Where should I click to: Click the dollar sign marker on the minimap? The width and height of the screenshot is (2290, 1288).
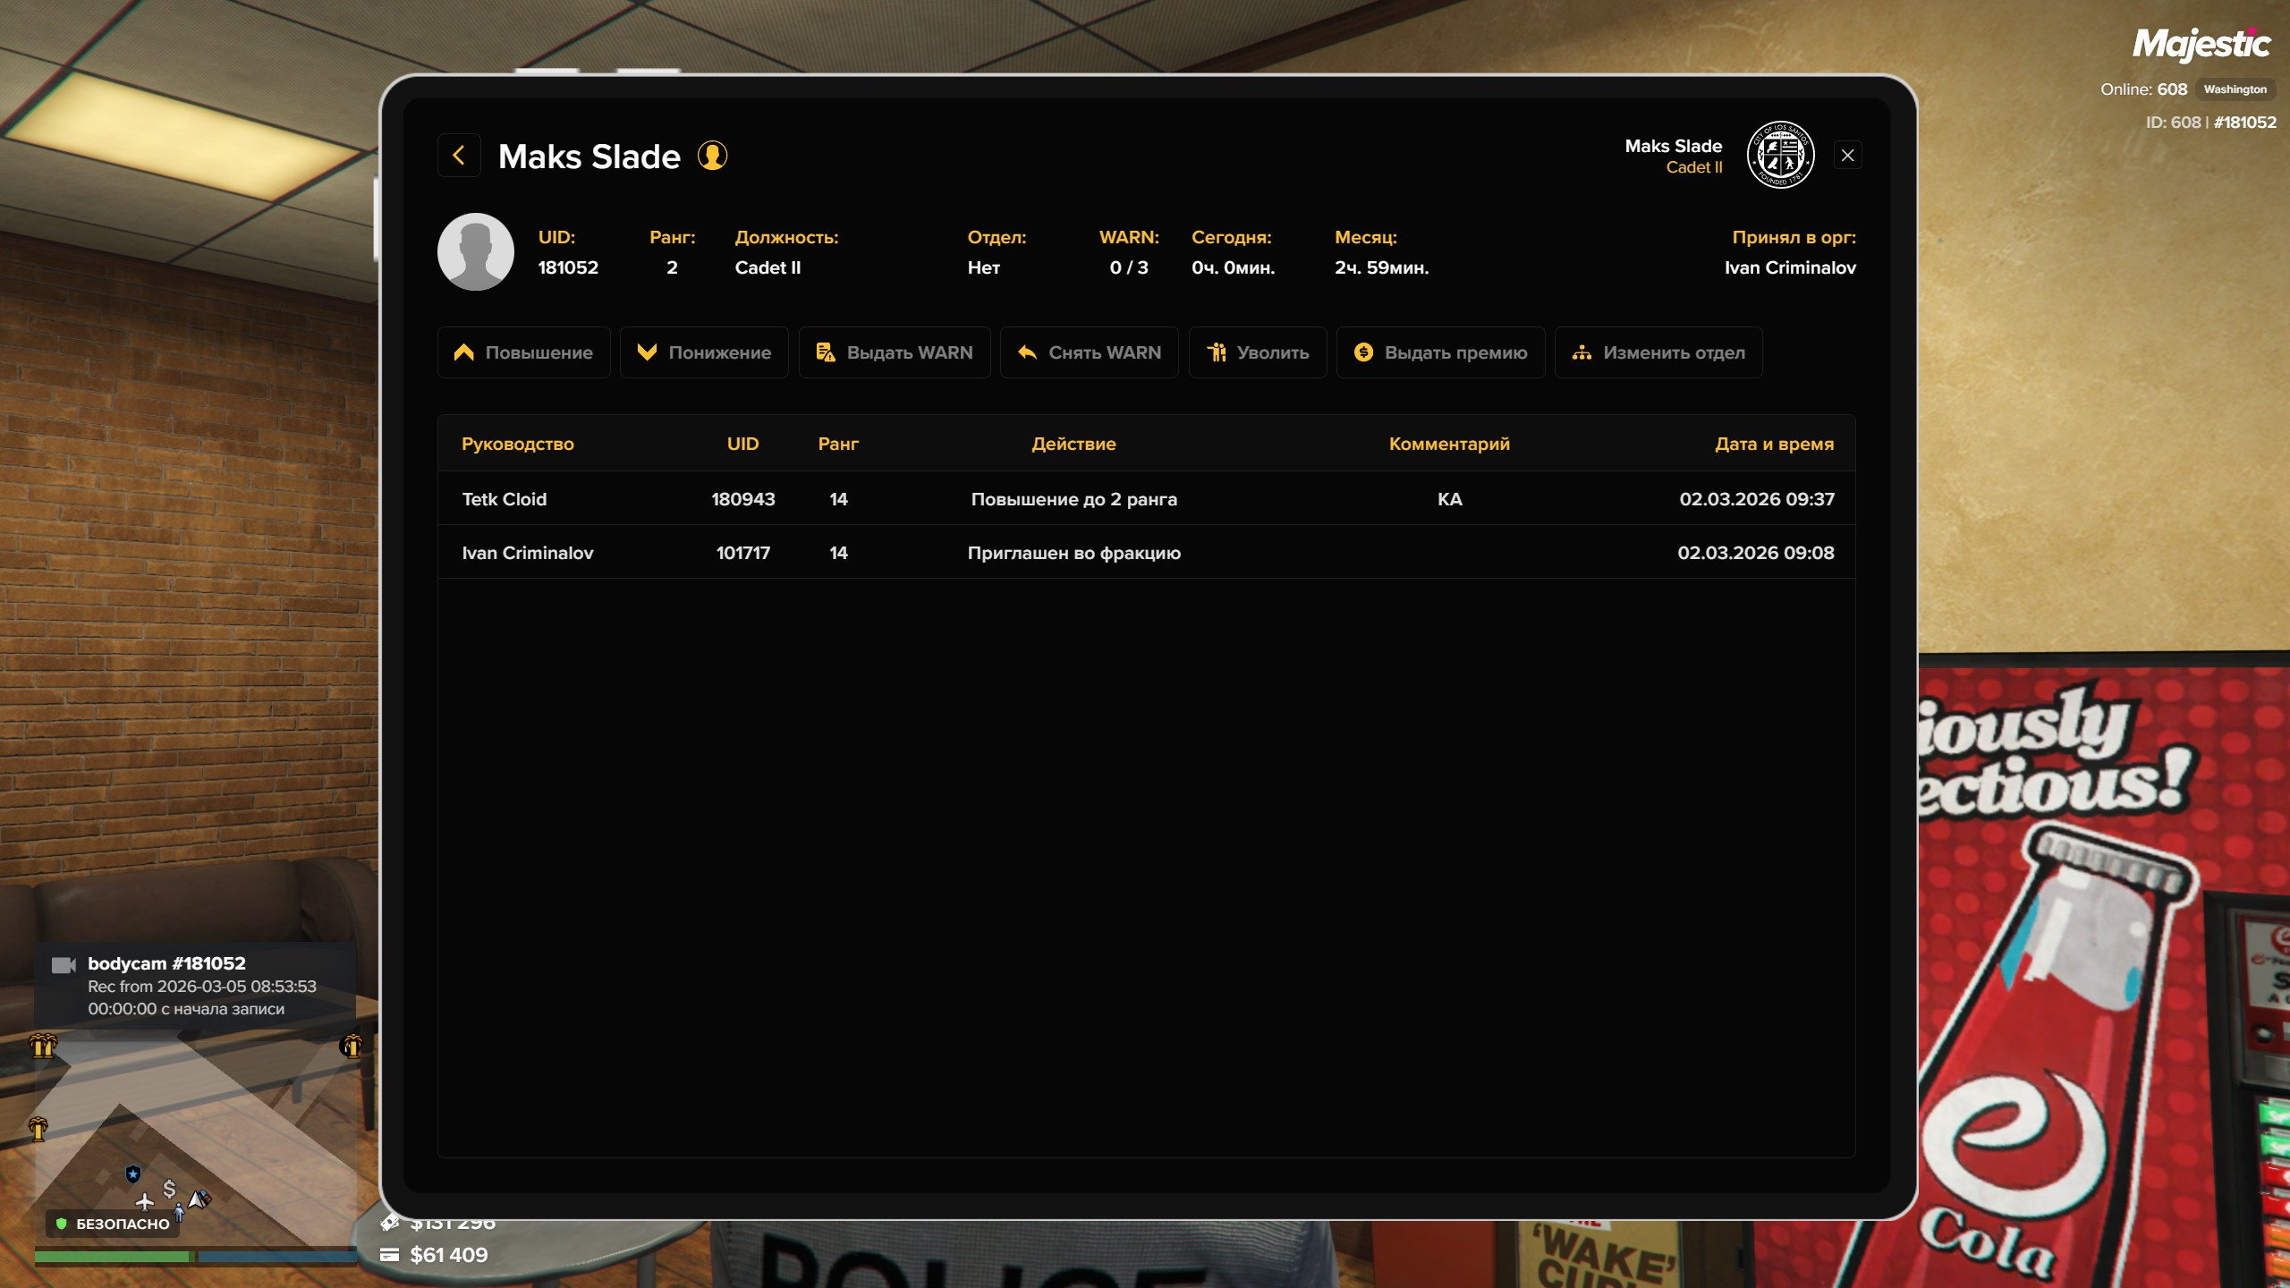(x=169, y=1188)
